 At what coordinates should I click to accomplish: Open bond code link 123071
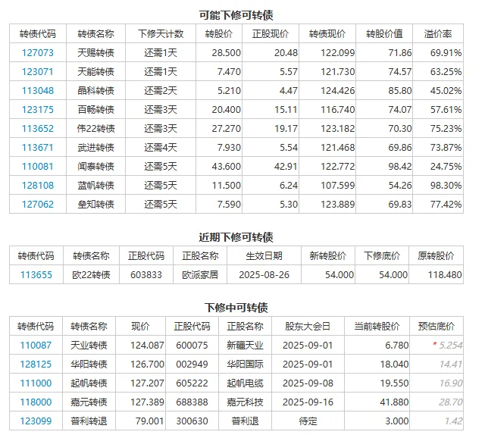(37, 72)
